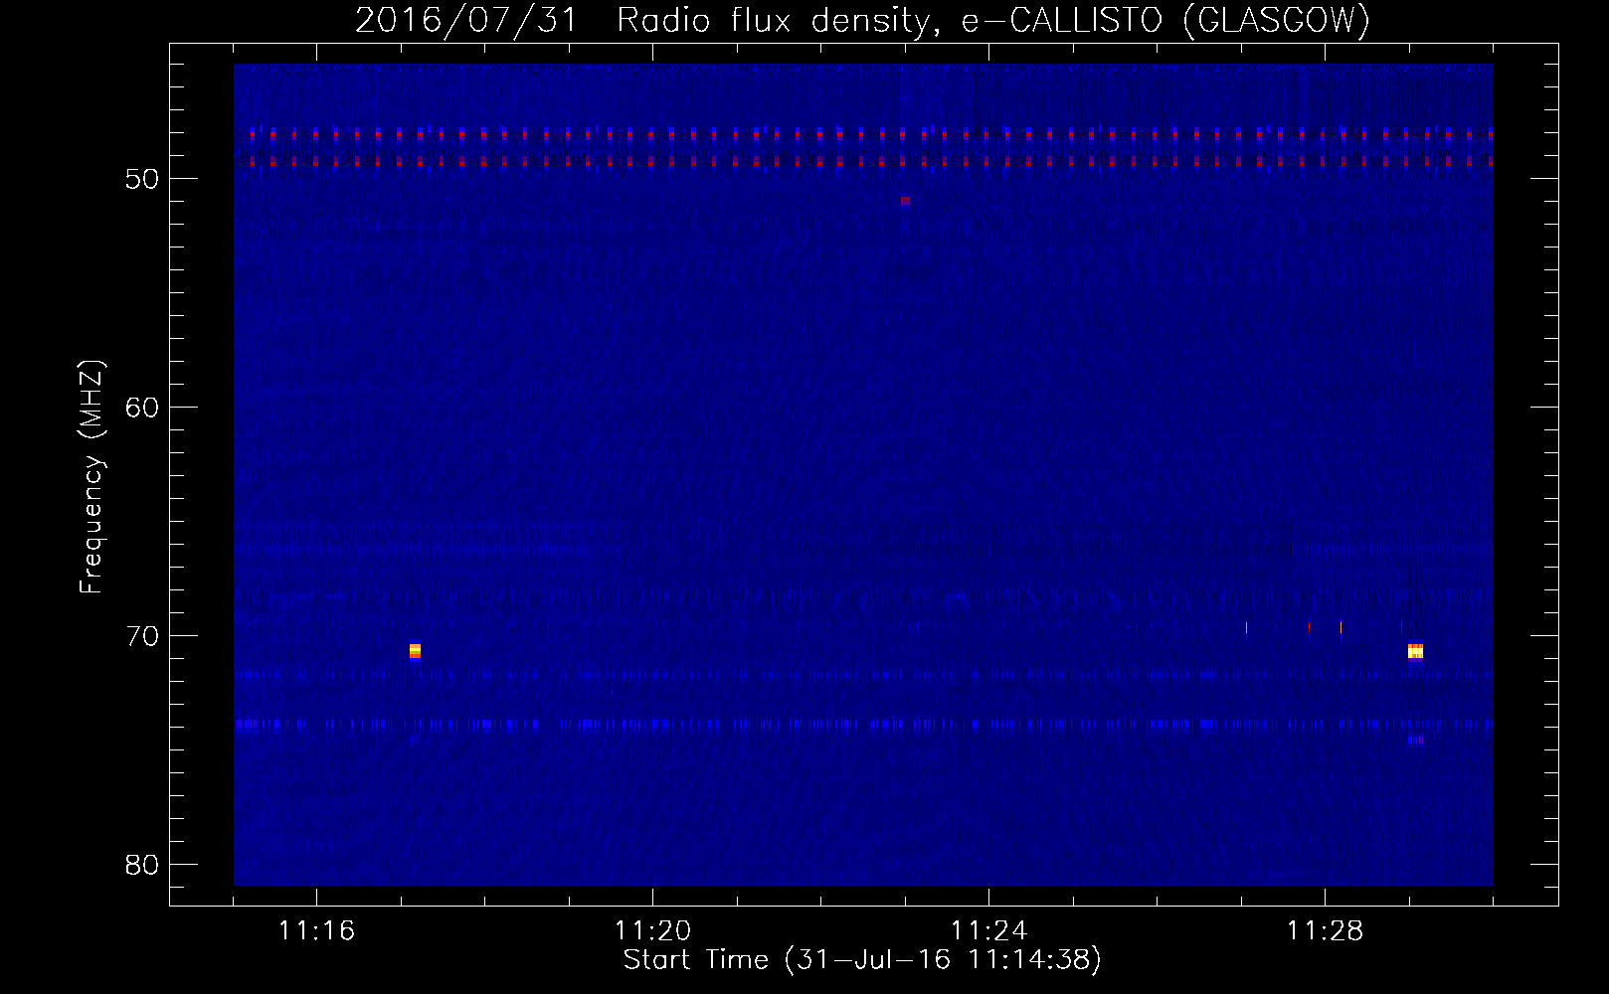Click the "Frequency (MHZ)" axis label
The height and width of the screenshot is (994, 1609).
tap(91, 477)
